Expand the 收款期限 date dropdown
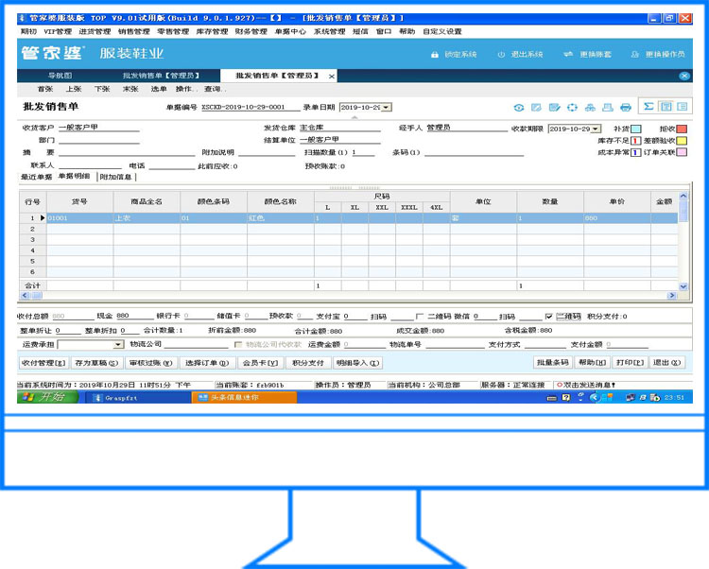 click(596, 129)
